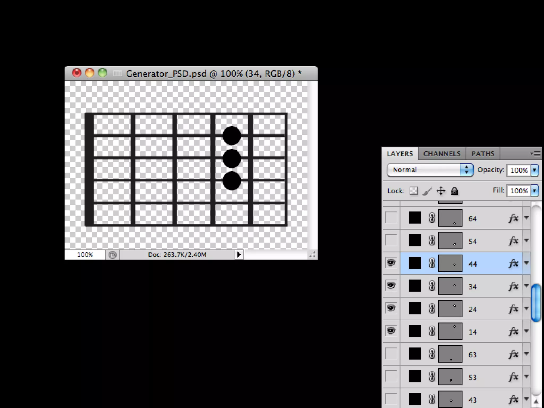Image resolution: width=544 pixels, height=408 pixels.
Task: Click lock position move icon
Action: [441, 191]
